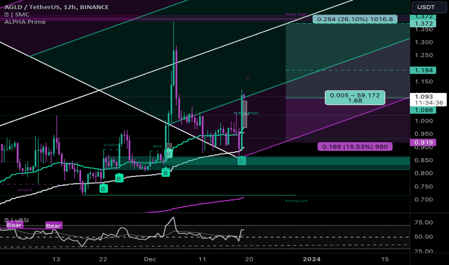Click the current price 1.093 label
Screen dimensions: 449x265
[x=424, y=96]
